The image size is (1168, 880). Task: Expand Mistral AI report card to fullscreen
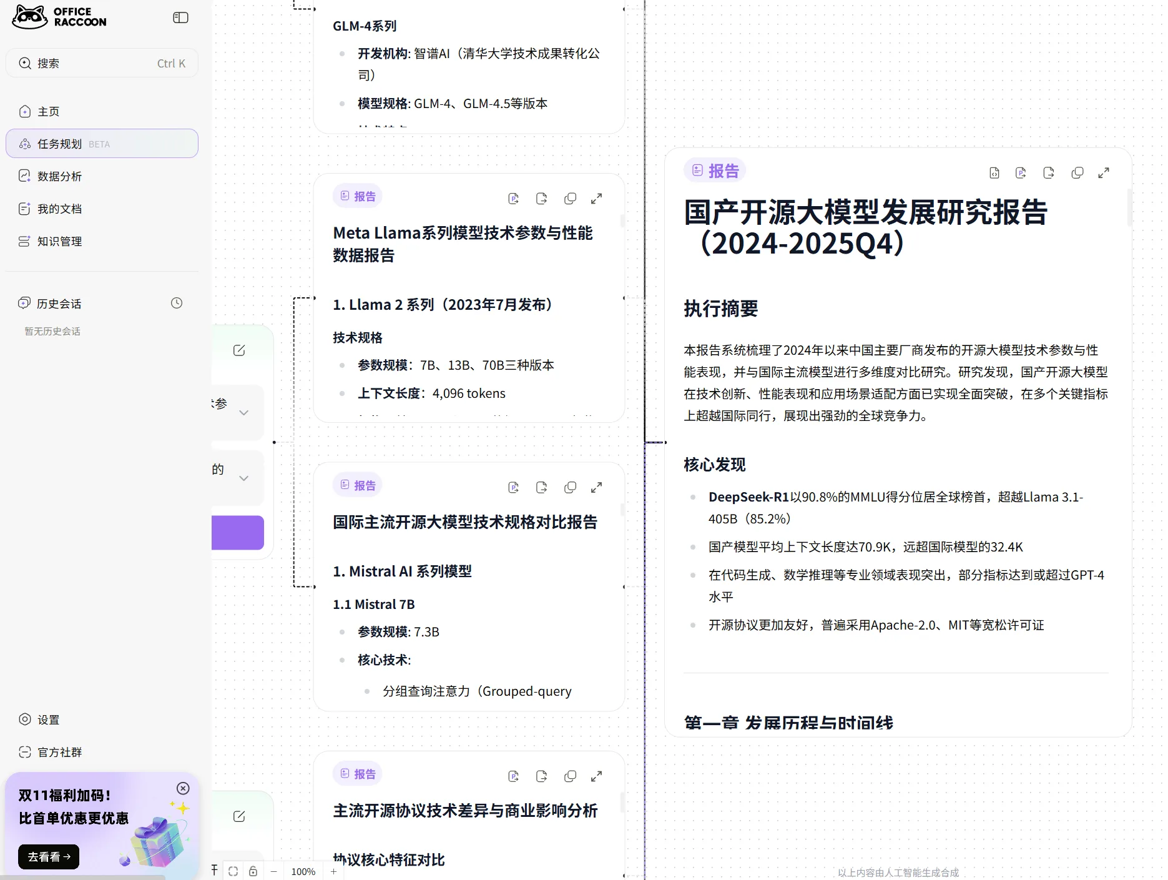click(x=597, y=487)
